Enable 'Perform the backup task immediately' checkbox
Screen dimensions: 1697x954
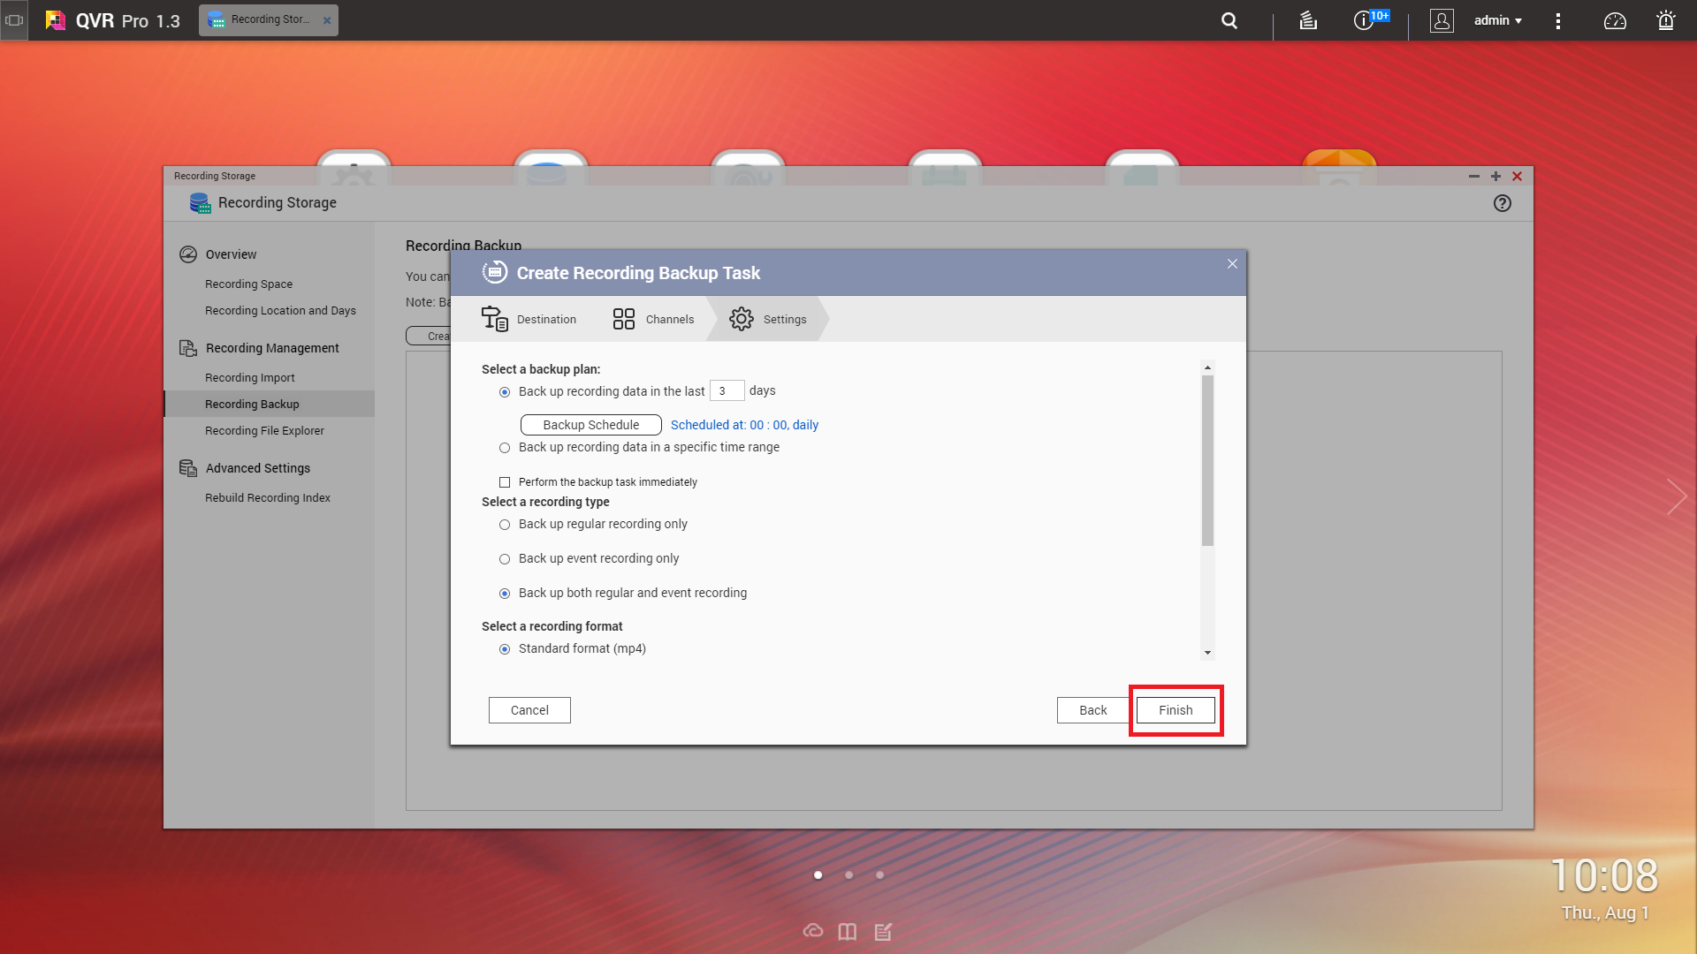pyautogui.click(x=505, y=482)
